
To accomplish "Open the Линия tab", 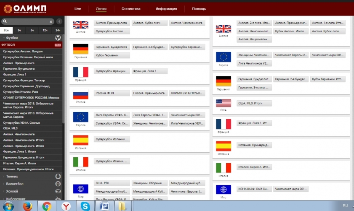I will [x=101, y=9].
